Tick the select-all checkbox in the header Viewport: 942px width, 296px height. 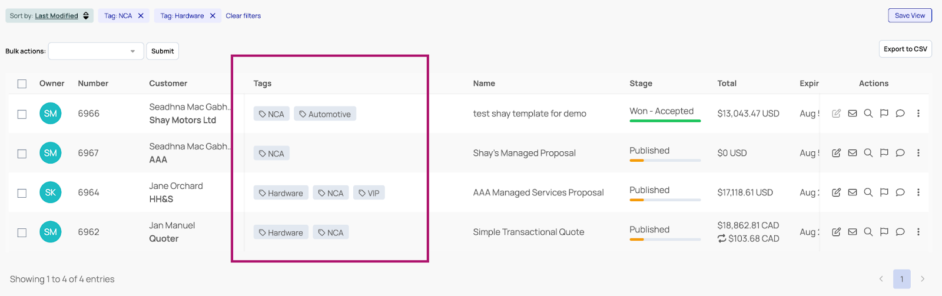tap(22, 84)
